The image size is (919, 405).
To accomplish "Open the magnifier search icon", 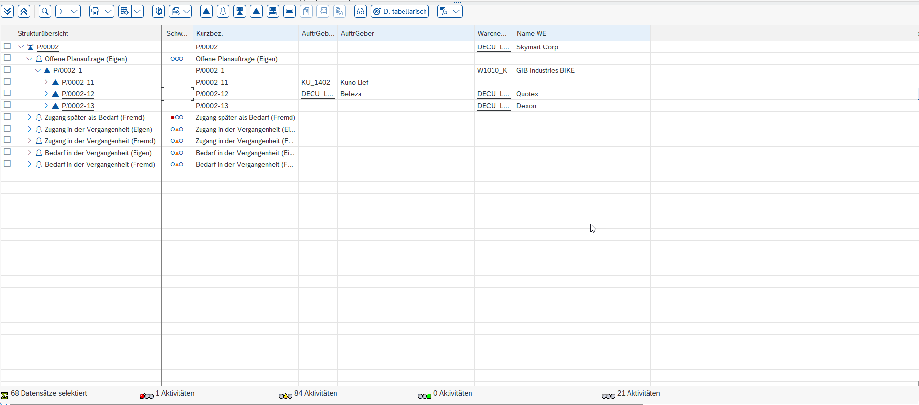I will click(x=45, y=11).
